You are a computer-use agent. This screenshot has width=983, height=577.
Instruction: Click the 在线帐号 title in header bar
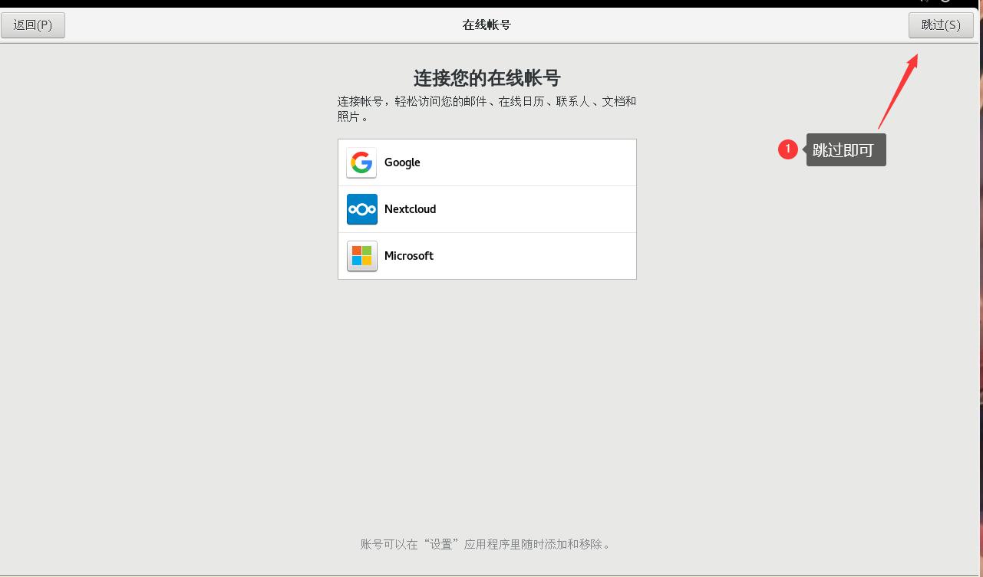click(487, 24)
